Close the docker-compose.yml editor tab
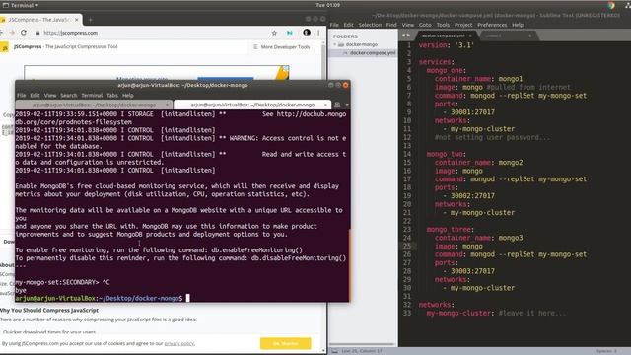 click(470, 35)
